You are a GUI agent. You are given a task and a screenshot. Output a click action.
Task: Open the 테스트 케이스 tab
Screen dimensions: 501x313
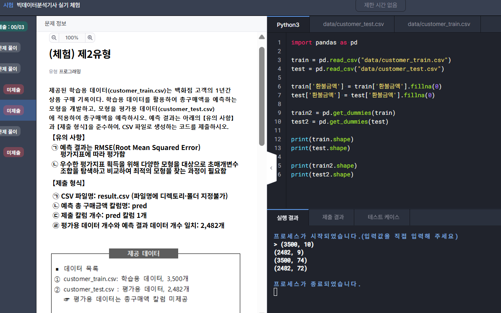pos(384,217)
